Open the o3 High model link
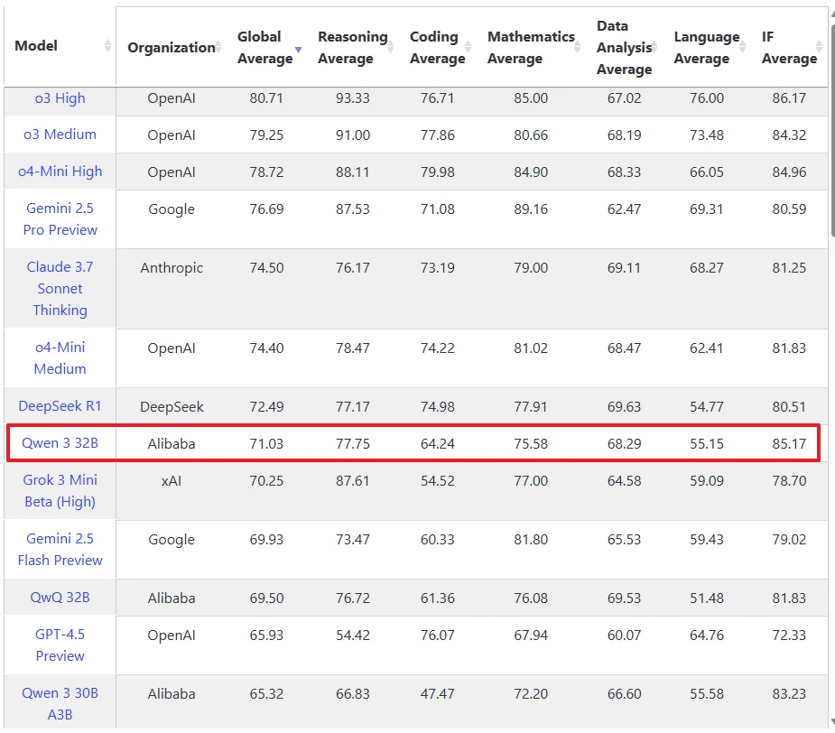Image resolution: width=835 pixels, height=733 pixels. (x=60, y=98)
